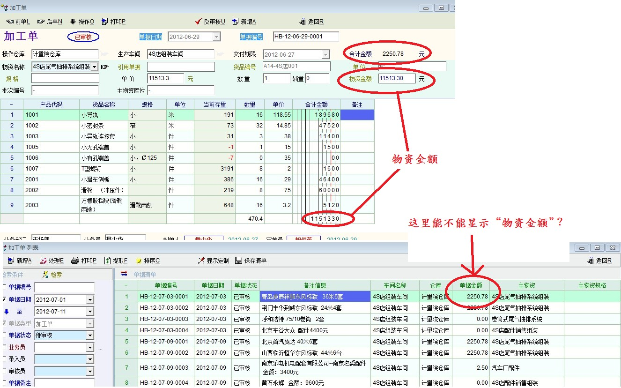This screenshot has width=621, height=388.
Task: Open the 物资名称 dropdown
Action: (x=94, y=67)
